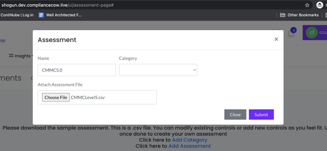Screen dimensions: 327x151
Task: Click the Choose File button
Action: click(56, 97)
